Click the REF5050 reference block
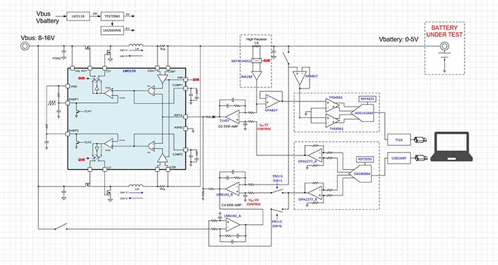The height and width of the screenshot is (265, 498). (x=365, y=159)
